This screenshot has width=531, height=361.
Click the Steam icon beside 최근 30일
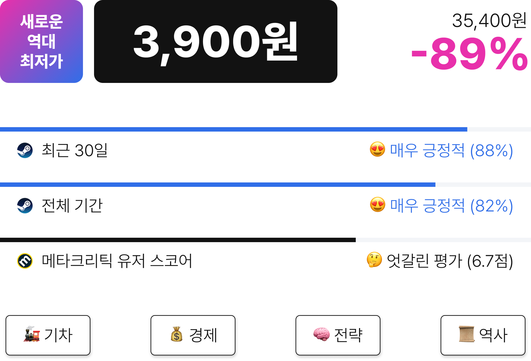25,150
